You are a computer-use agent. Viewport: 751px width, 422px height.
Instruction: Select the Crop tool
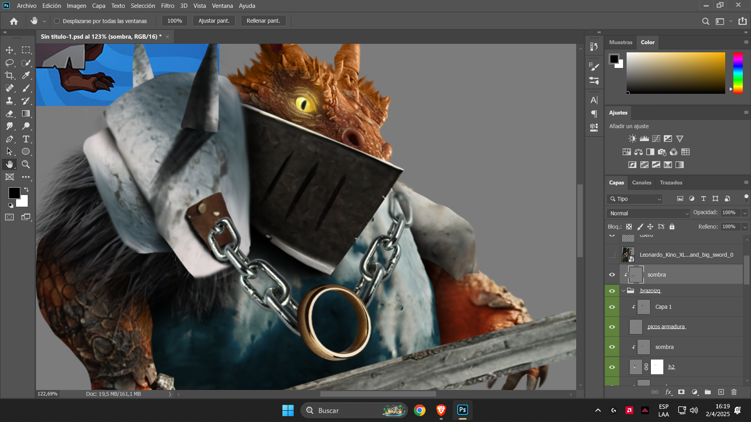pyautogui.click(x=9, y=75)
